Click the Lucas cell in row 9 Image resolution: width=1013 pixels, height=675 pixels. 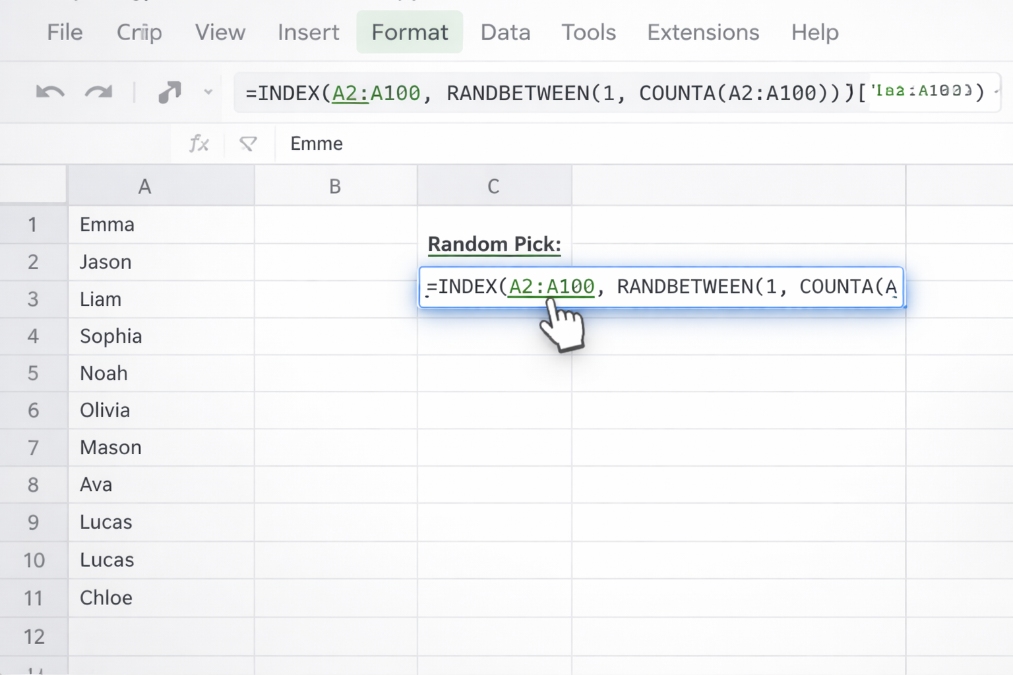click(x=161, y=522)
